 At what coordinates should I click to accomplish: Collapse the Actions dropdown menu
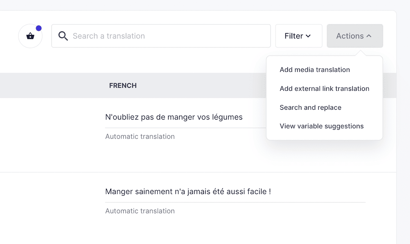355,36
